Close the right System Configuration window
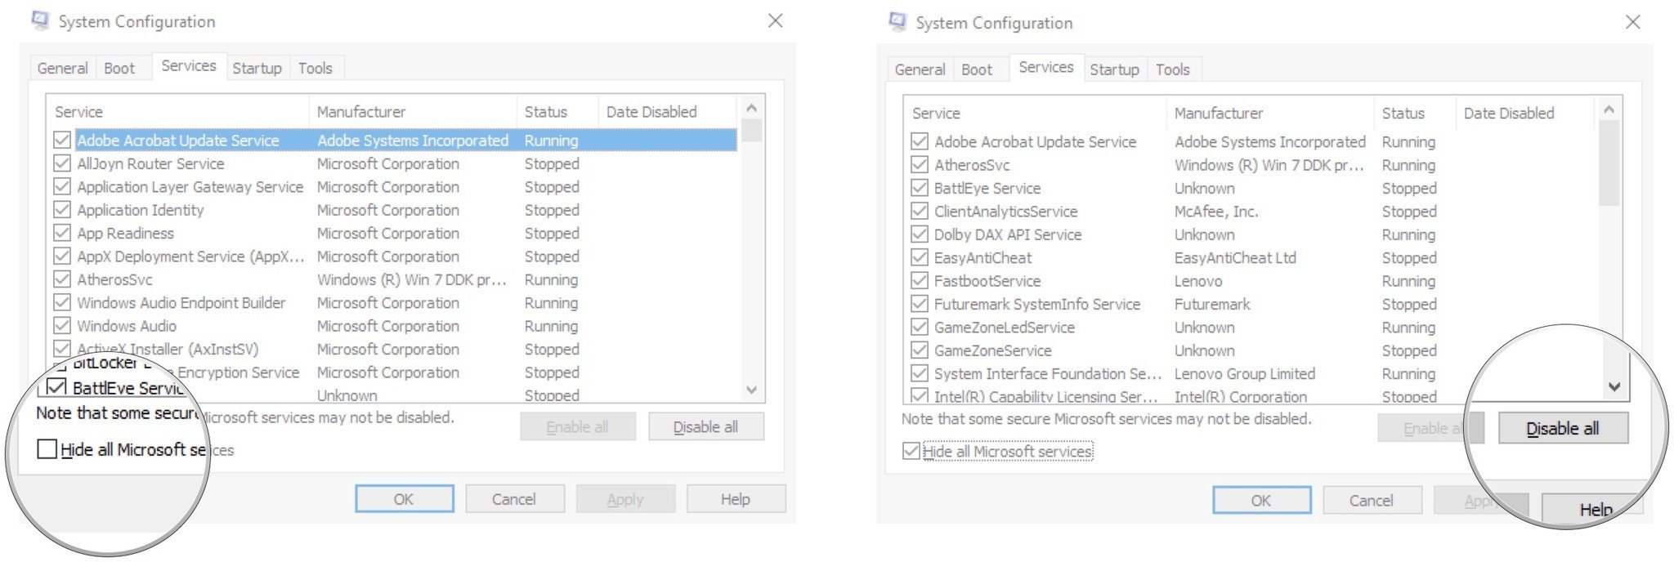This screenshot has height=562, width=1674. (x=1633, y=22)
